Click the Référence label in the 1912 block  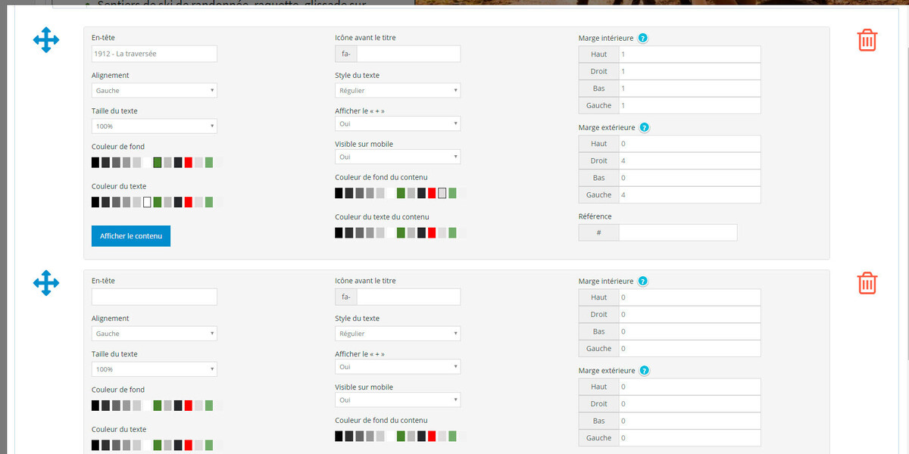595,216
